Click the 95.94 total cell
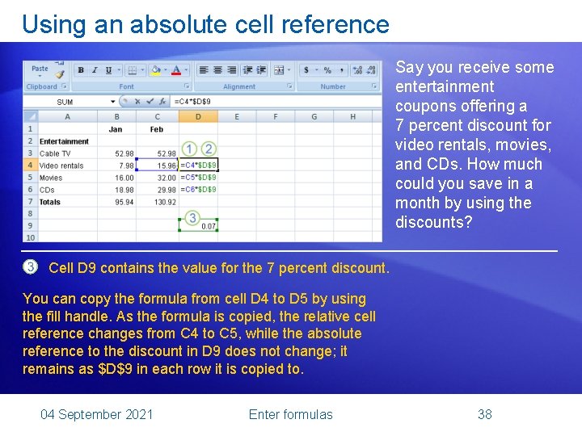This screenshot has width=582, height=436. pyautogui.click(x=116, y=202)
